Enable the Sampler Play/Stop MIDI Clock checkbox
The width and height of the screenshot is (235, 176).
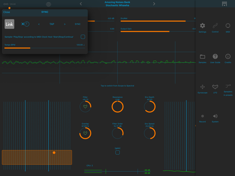83,37
